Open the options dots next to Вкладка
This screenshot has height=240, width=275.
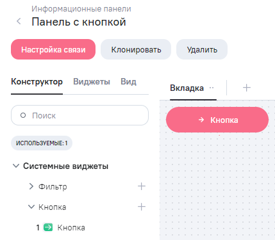[212, 88]
